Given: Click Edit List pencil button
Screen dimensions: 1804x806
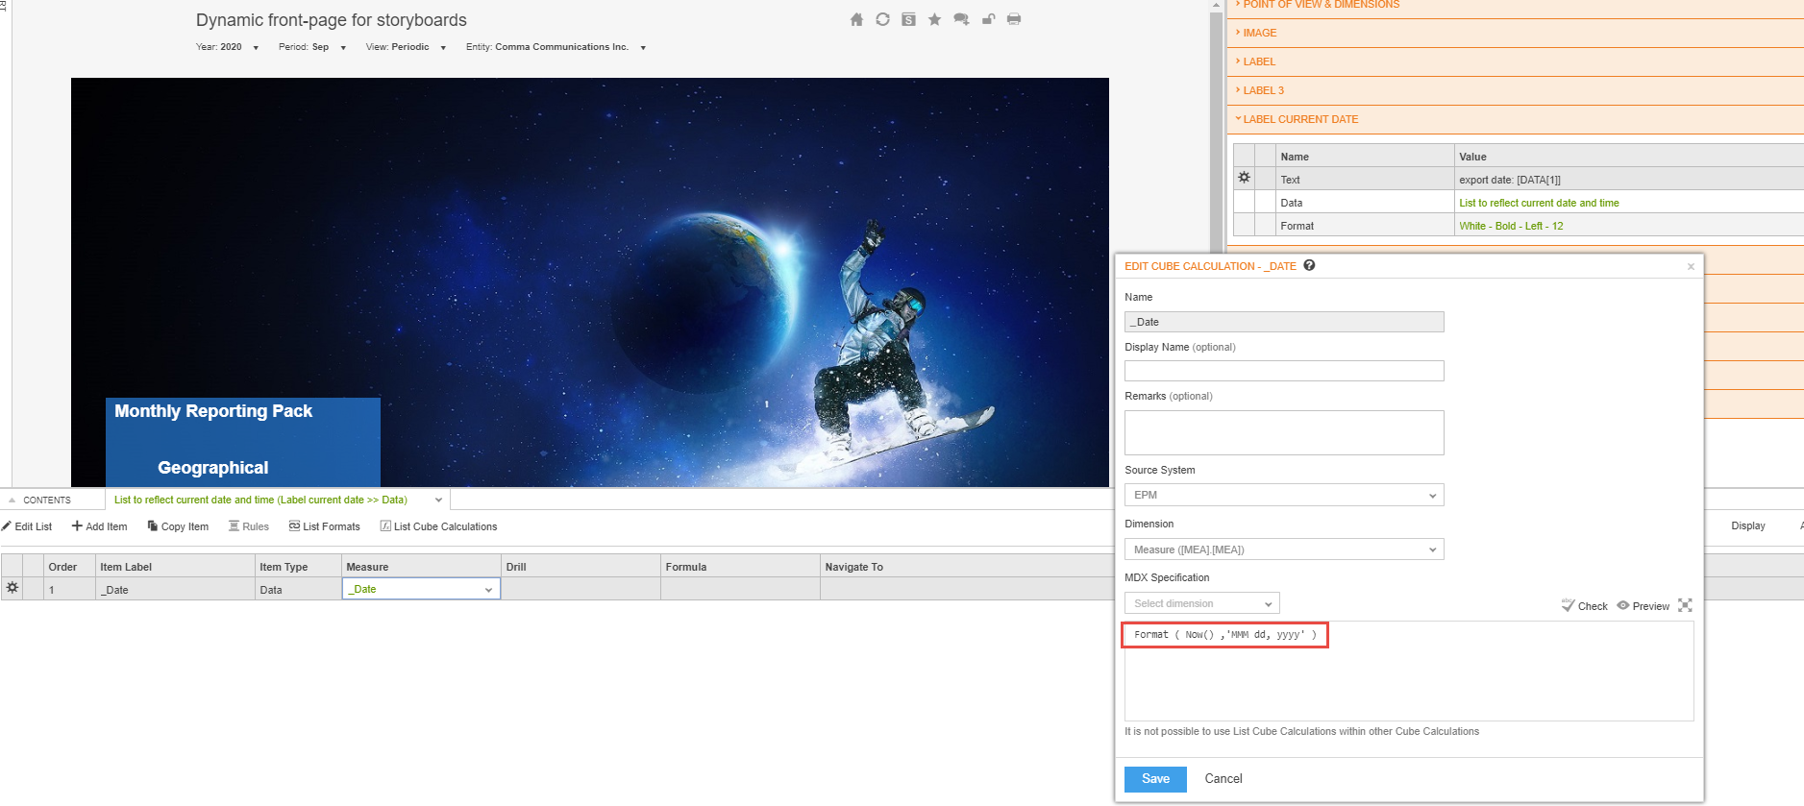Looking at the screenshot, I should point(27,526).
